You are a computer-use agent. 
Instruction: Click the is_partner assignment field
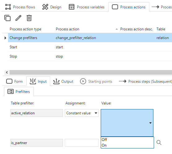[82, 143]
